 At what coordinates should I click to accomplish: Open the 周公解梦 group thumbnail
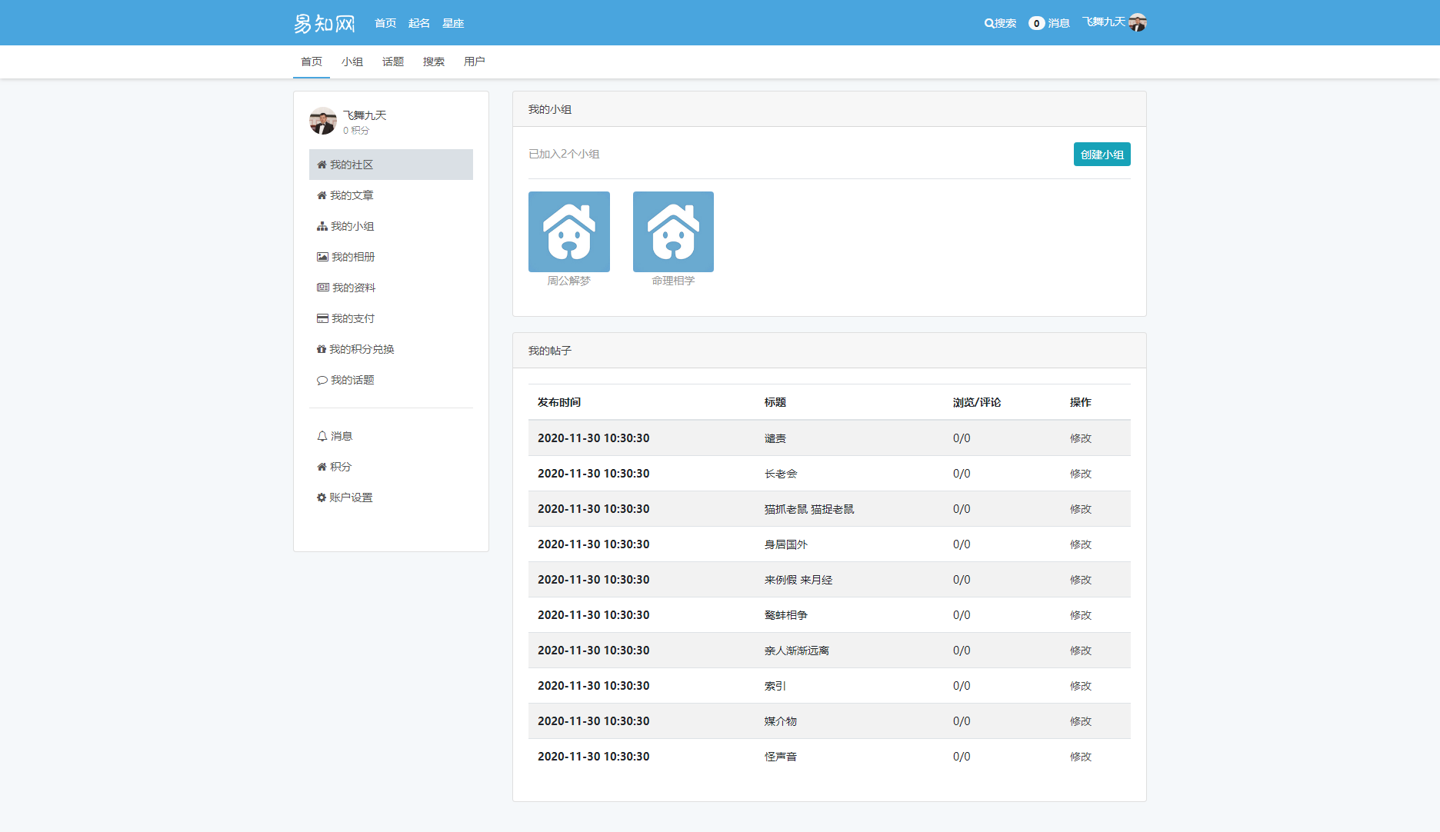pyautogui.click(x=569, y=231)
